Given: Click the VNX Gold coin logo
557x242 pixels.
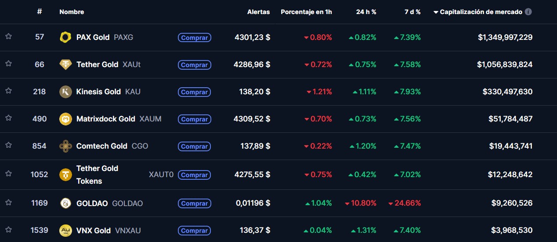Looking at the screenshot, I should (x=65, y=231).
